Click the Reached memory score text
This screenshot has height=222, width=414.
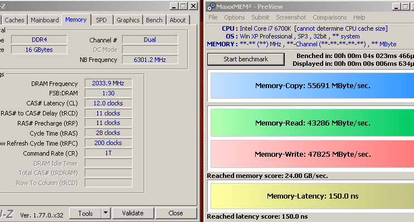tap(267, 176)
